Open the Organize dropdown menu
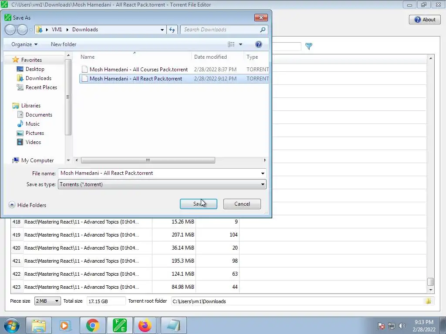This screenshot has width=446, height=334. [x=24, y=44]
